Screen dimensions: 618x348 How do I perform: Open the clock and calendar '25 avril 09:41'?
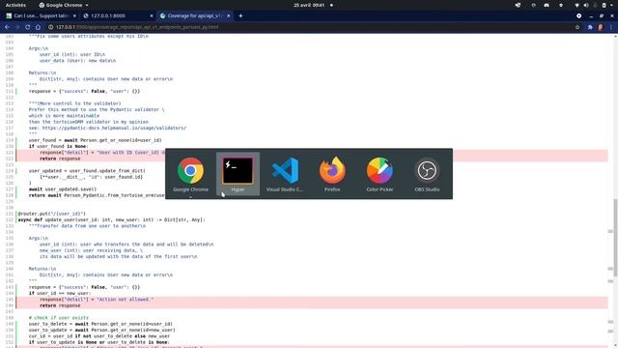(309, 5)
